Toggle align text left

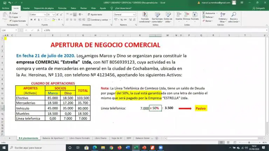pyautogui.click(x=67, y=20)
